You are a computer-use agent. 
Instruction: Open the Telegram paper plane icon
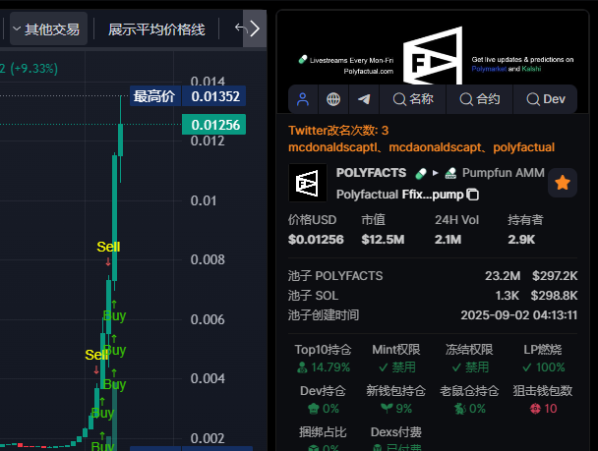coord(364,99)
